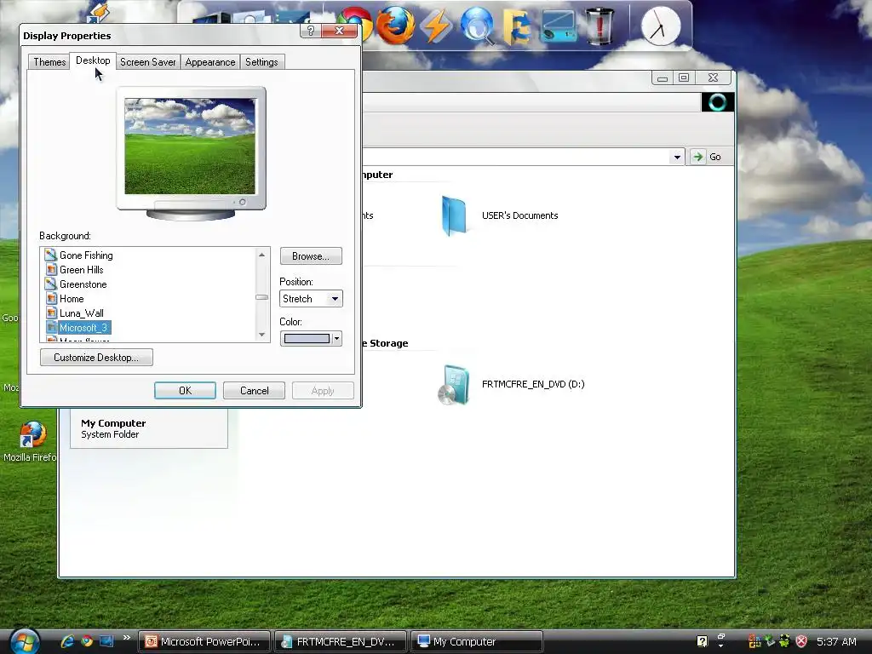Click Browse to pick a background
Image resolution: width=872 pixels, height=654 pixels.
(x=311, y=256)
